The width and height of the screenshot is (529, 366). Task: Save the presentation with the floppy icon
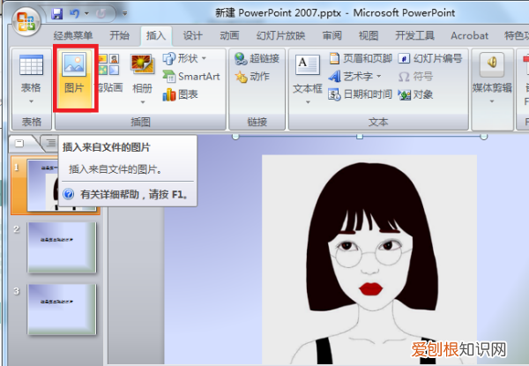(57, 13)
